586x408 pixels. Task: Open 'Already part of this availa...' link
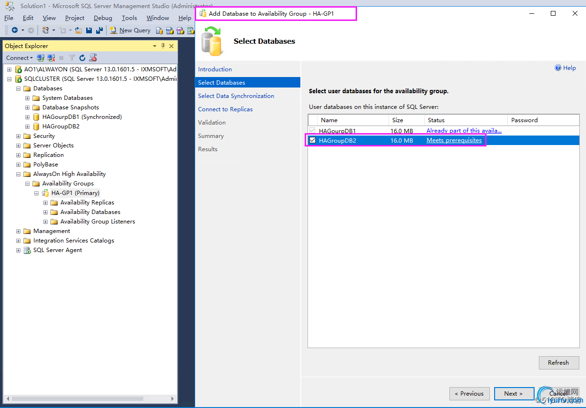464,130
